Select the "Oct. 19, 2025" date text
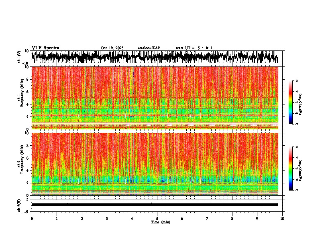Viewport: 318px width, 245px height. coord(112,48)
